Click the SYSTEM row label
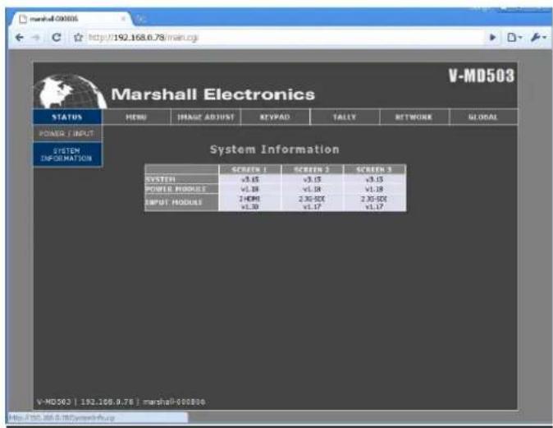The width and height of the screenshot is (553, 428). [x=181, y=179]
